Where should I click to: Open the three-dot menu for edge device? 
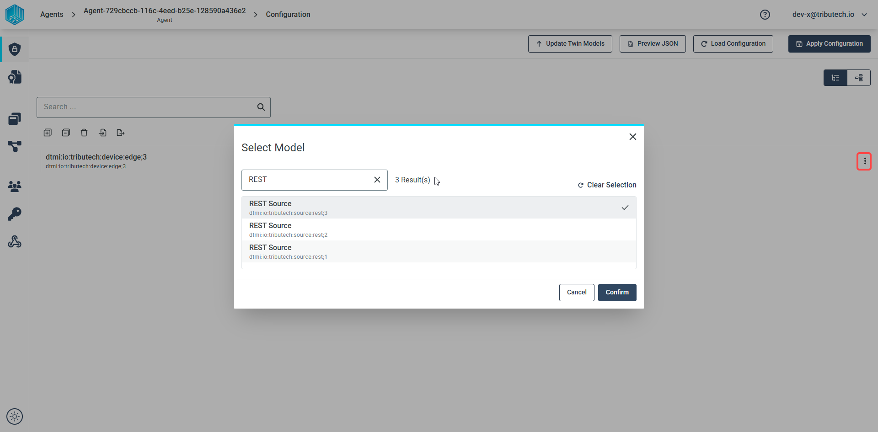[864, 161]
